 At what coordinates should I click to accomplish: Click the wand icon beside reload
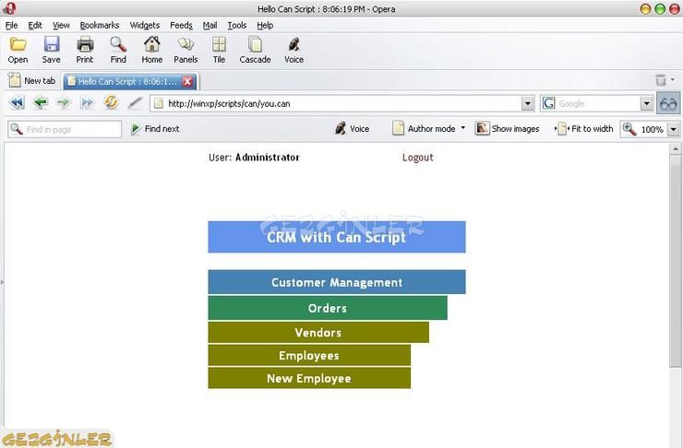pyautogui.click(x=135, y=103)
